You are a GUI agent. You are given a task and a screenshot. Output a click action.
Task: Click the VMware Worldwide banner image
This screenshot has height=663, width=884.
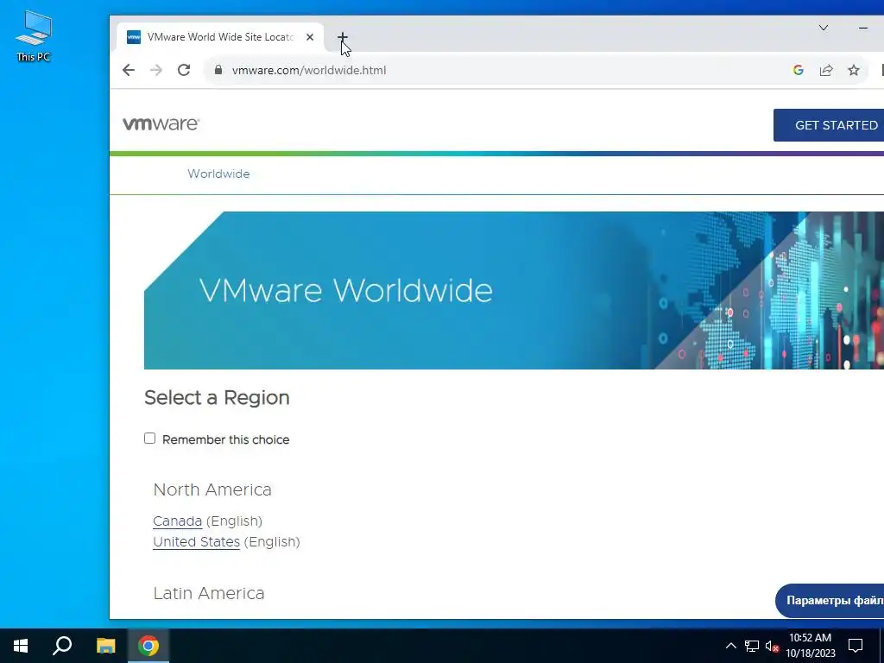click(515, 290)
